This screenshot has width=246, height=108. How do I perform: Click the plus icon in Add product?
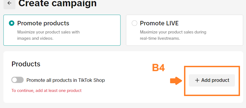coord(197,80)
